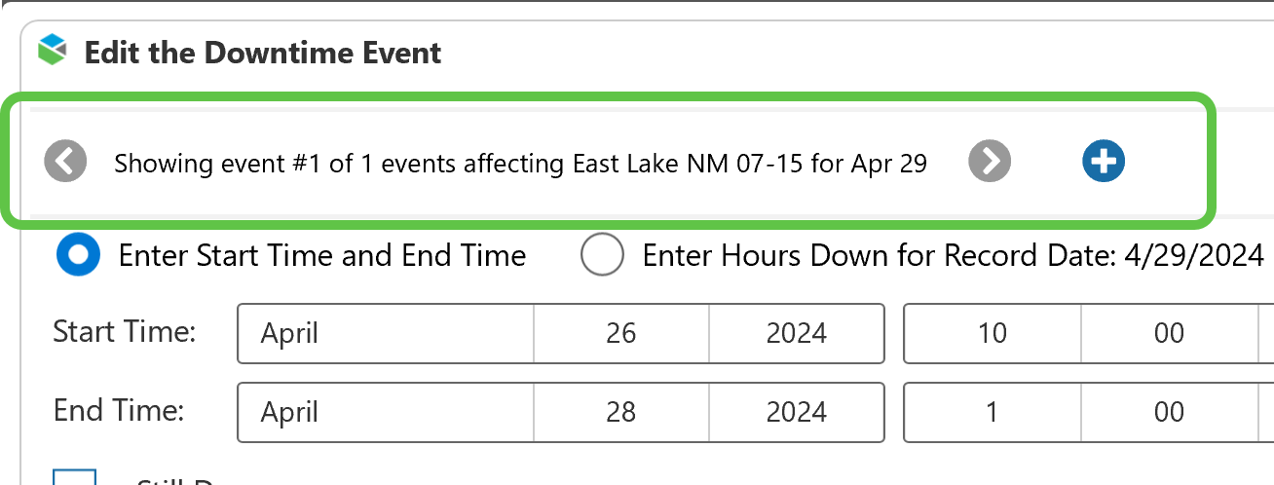The height and width of the screenshot is (485, 1274).
Task: Click the Start Time hour field showing 10
Action: tap(992, 334)
